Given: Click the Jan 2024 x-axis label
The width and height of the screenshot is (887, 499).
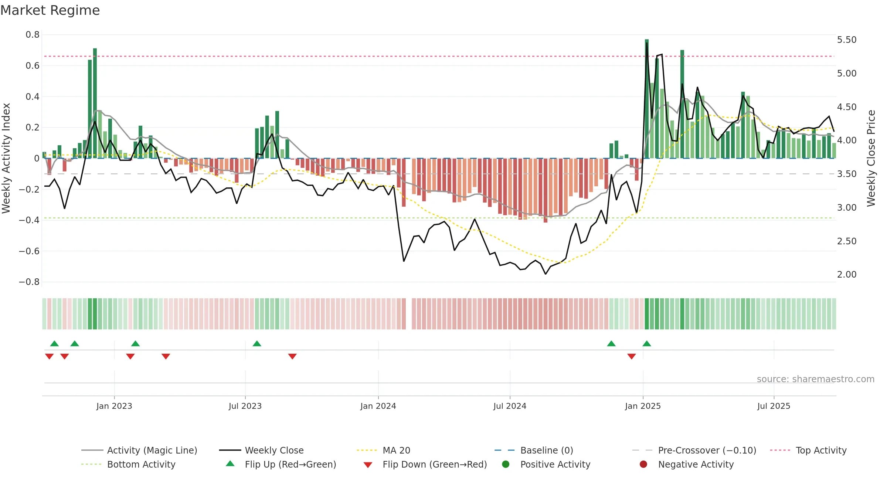Looking at the screenshot, I should (x=378, y=406).
